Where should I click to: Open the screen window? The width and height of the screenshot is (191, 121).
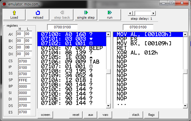pyautogui.click(x=45, y=115)
